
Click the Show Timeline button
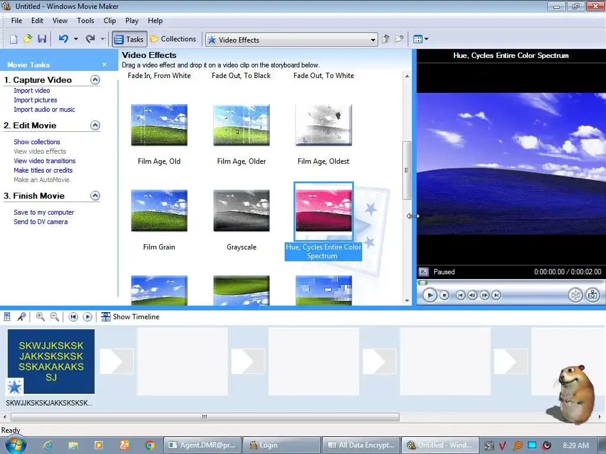130,317
